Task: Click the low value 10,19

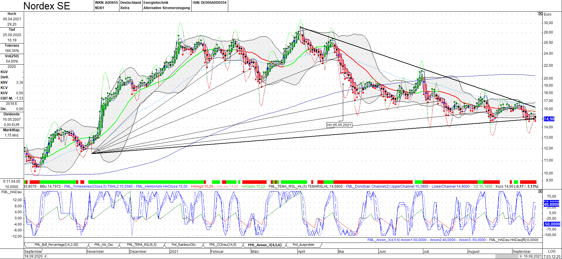Action: pyautogui.click(x=12, y=40)
